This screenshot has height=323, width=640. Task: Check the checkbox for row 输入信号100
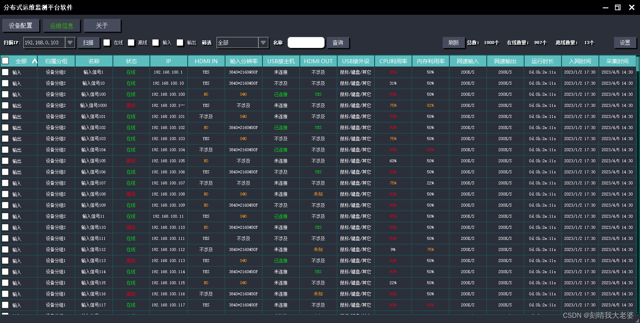(x=5, y=94)
